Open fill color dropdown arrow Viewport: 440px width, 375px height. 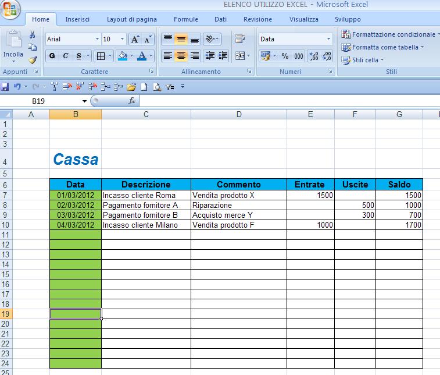(x=131, y=56)
